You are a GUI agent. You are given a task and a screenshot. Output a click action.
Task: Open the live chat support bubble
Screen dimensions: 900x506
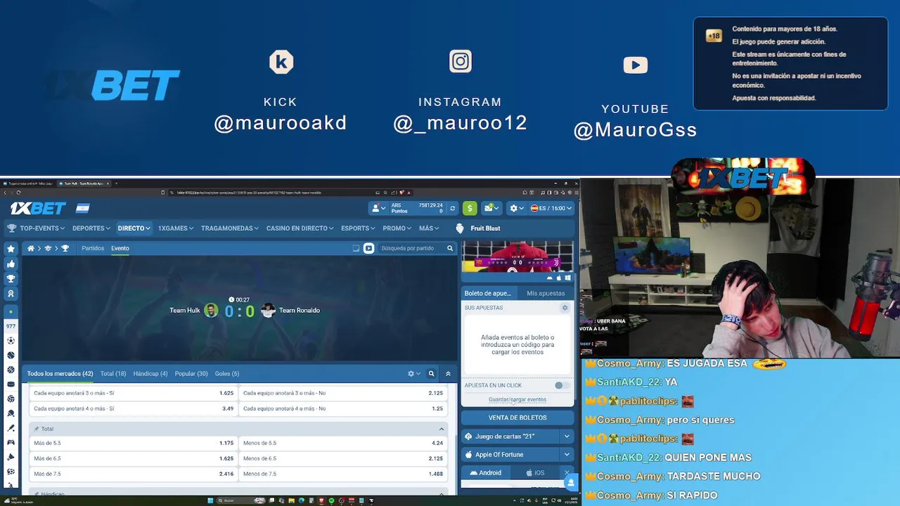570,483
